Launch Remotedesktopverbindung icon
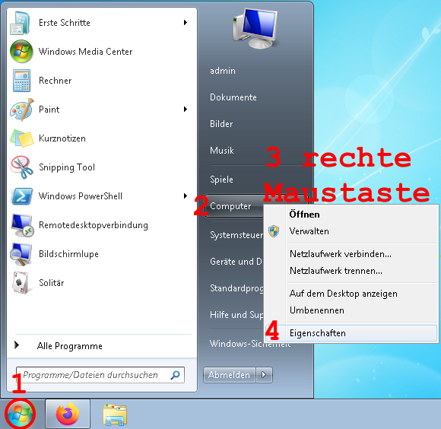 22,225
